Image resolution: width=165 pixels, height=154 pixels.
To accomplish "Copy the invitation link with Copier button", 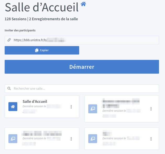I will [x=42, y=50].
